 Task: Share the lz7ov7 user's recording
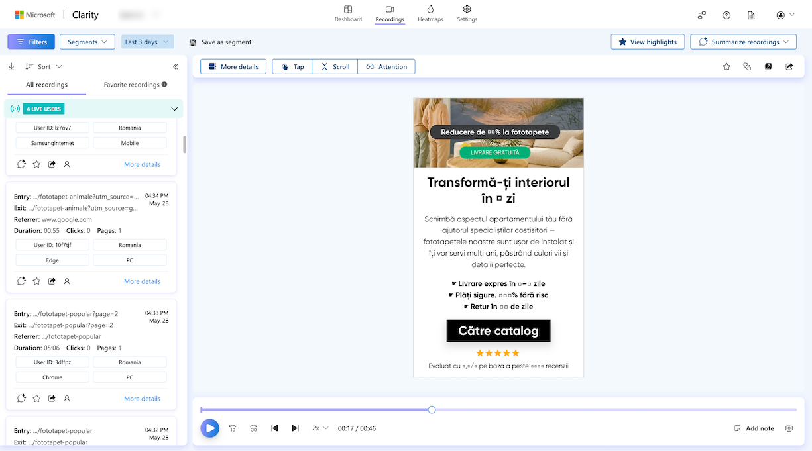tap(52, 164)
